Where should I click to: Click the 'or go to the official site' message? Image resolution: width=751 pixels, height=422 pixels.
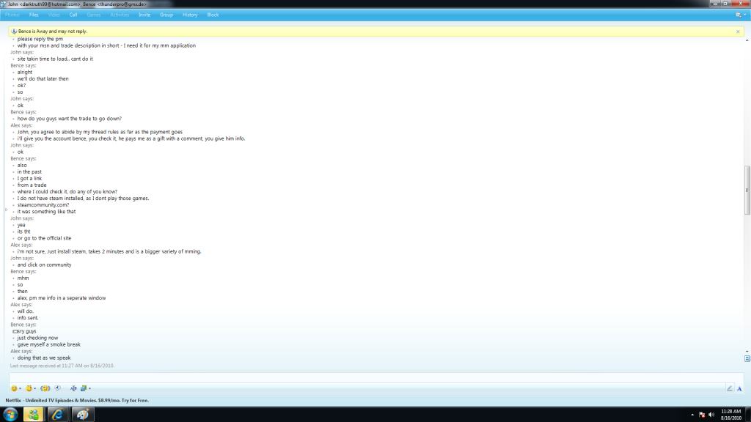click(44, 238)
